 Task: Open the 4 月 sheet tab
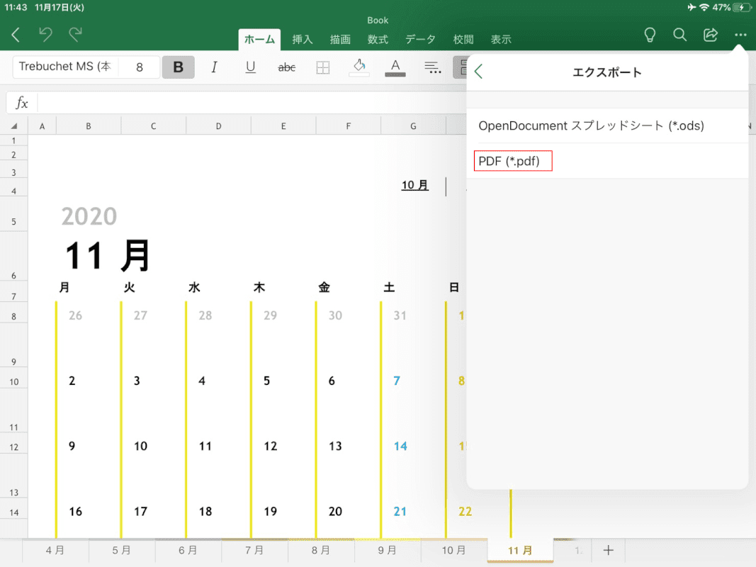point(55,550)
